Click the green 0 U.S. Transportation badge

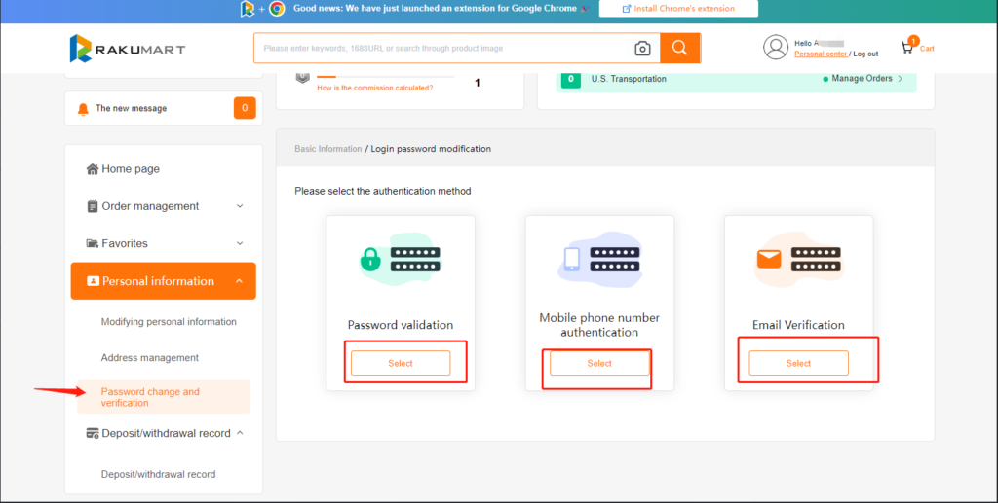click(x=571, y=79)
